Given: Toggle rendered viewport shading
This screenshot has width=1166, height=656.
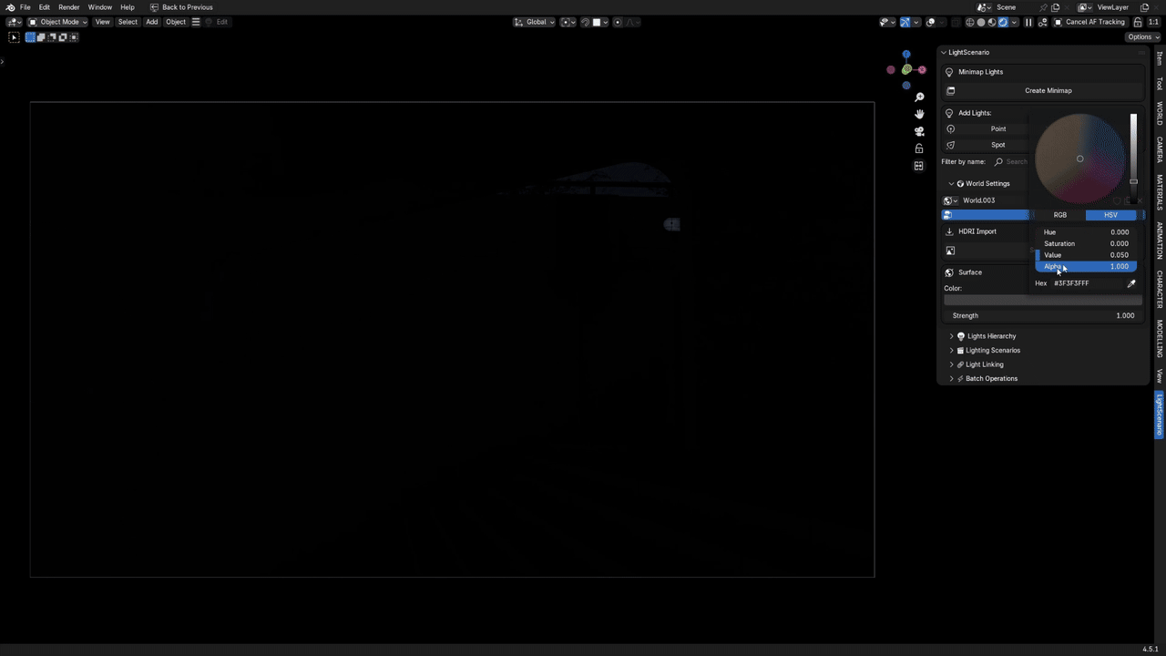Looking at the screenshot, I should [x=1003, y=22].
